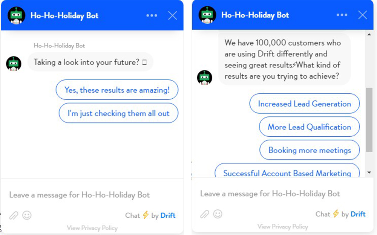
Task: Choose "I'm just checking them all out" reply
Action: pyautogui.click(x=118, y=113)
